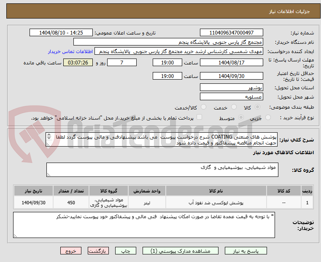Click the جزئیات اطلاعات نیاز page title
321x262 pixels.
click(x=289, y=11)
